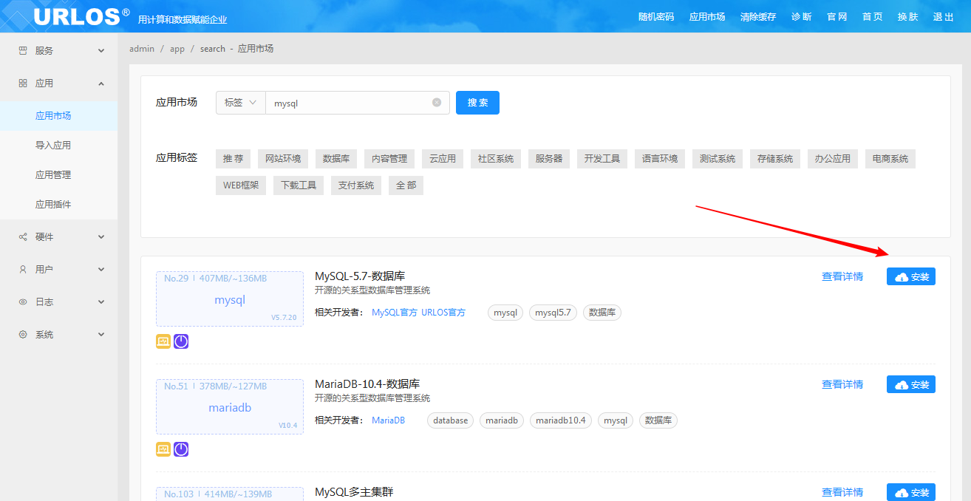Screen dimensions: 971x501
Task: Show all apps with the 全部 tag
Action: [x=406, y=185]
